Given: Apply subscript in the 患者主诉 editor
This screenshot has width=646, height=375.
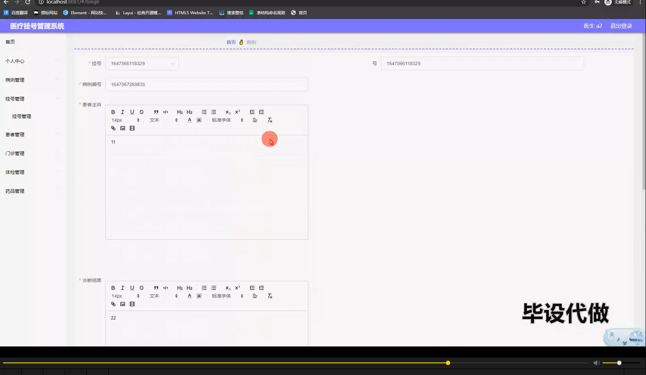Looking at the screenshot, I should click(x=228, y=112).
